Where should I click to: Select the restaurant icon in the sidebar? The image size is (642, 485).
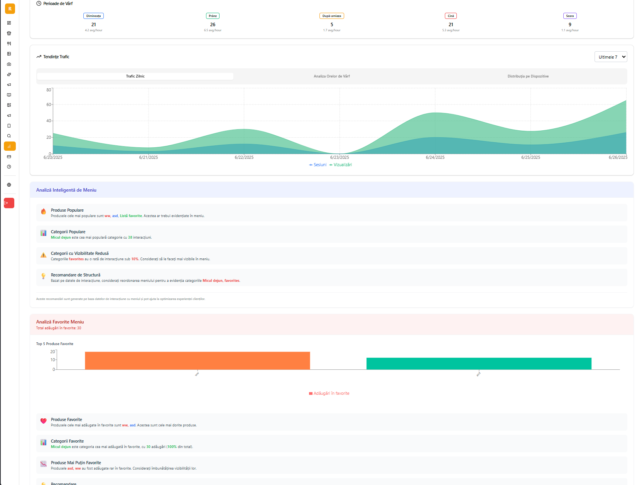(x=9, y=34)
